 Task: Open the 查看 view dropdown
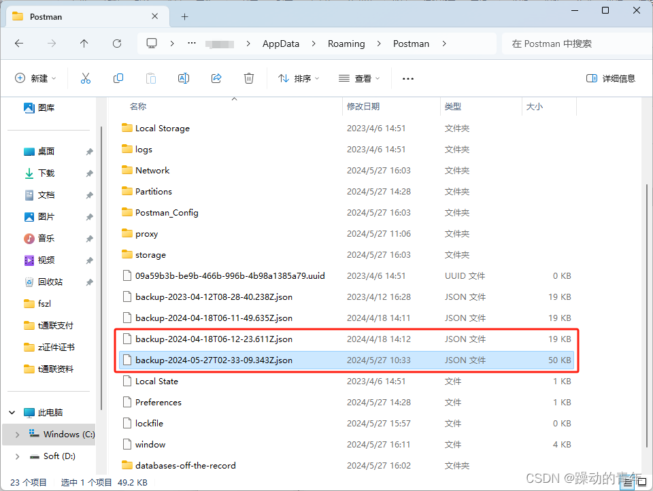point(359,78)
